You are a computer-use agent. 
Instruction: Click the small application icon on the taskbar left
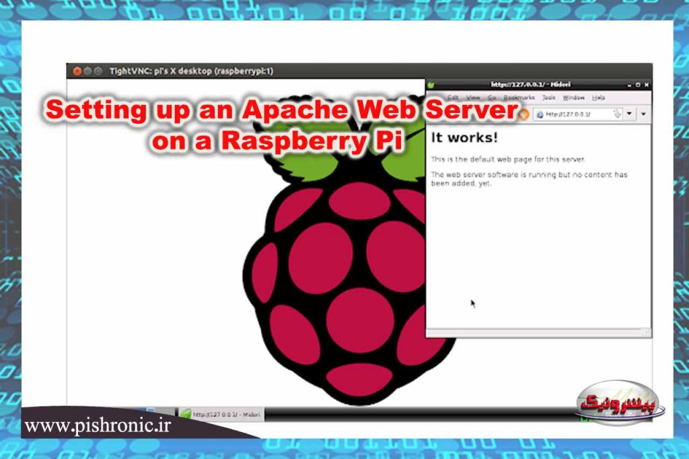[151, 409]
